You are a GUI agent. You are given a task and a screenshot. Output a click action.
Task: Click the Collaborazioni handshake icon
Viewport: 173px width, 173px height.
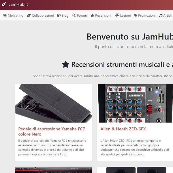pos(29,16)
